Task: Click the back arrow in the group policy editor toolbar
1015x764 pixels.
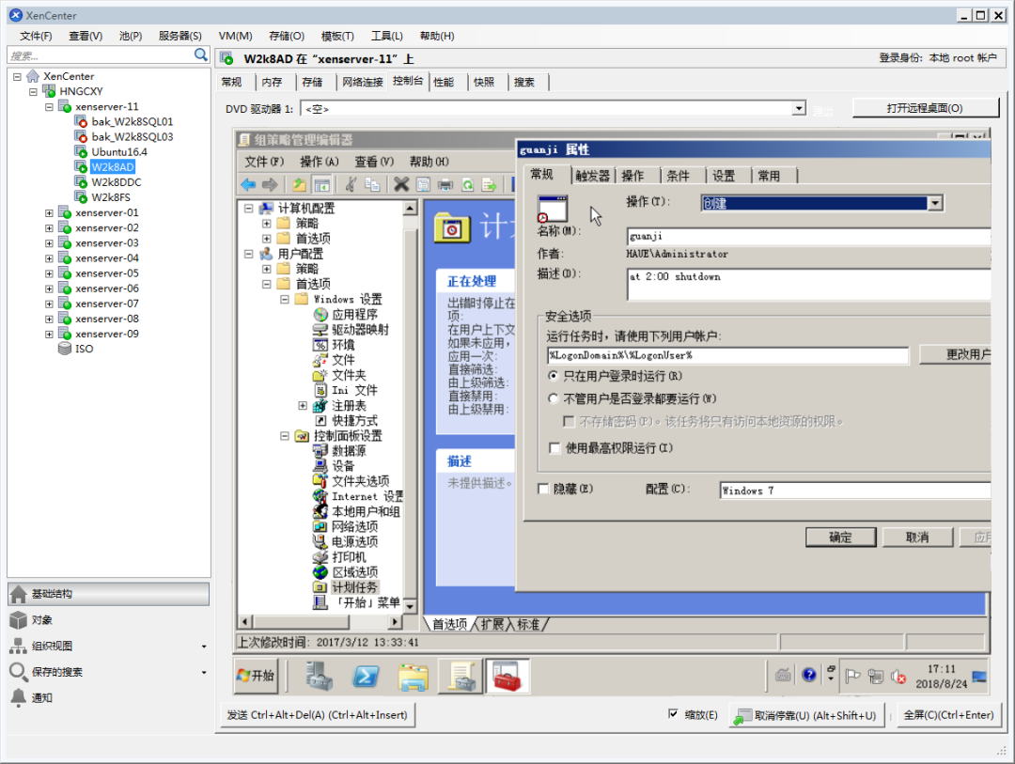Action: [248, 184]
